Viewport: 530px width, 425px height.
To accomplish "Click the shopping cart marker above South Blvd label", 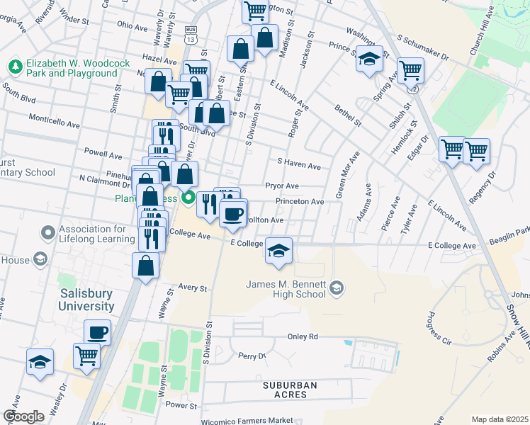I will (x=179, y=97).
